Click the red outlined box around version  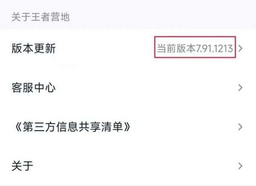pyautogui.click(x=195, y=47)
